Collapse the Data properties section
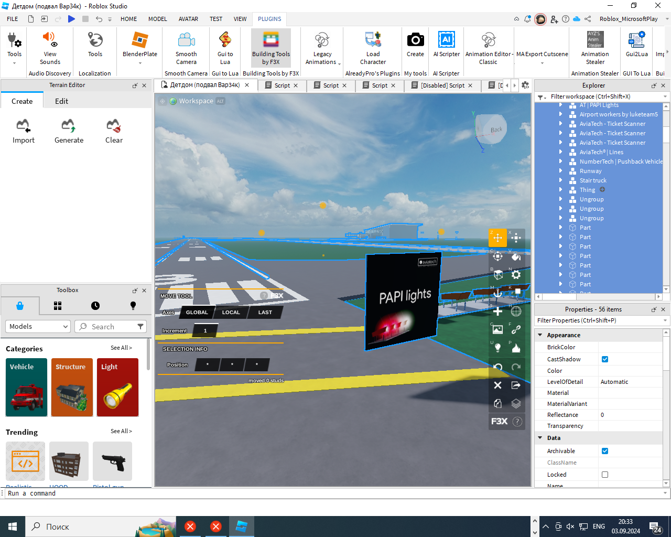This screenshot has width=671, height=537. coord(540,437)
